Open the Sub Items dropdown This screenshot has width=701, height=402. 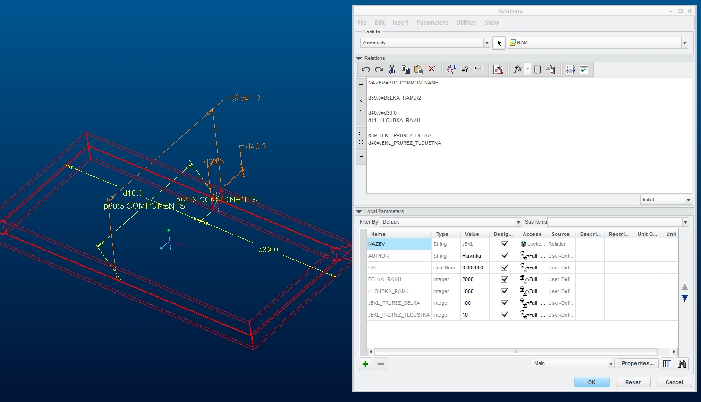[685, 222]
